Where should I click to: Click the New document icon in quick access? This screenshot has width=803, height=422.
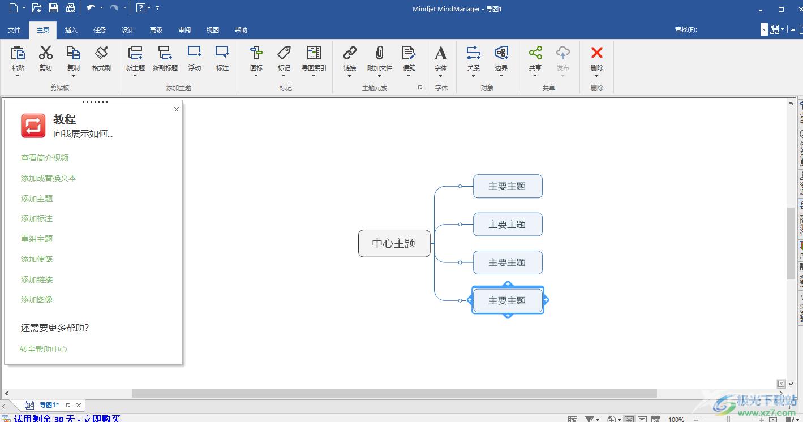(13, 8)
